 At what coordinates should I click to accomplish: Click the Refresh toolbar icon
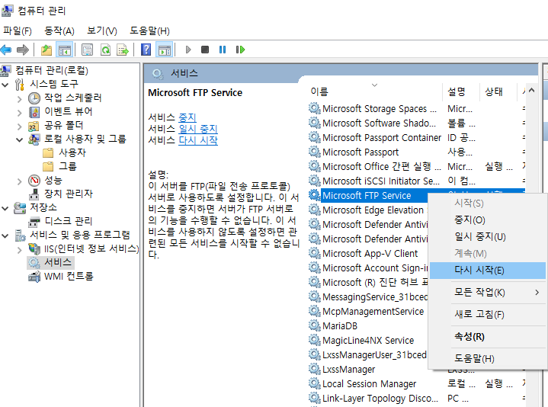click(105, 50)
